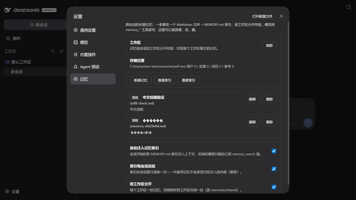Select the 记忆 settings tab
Viewport: 356px width, 200px height.
point(93,79)
